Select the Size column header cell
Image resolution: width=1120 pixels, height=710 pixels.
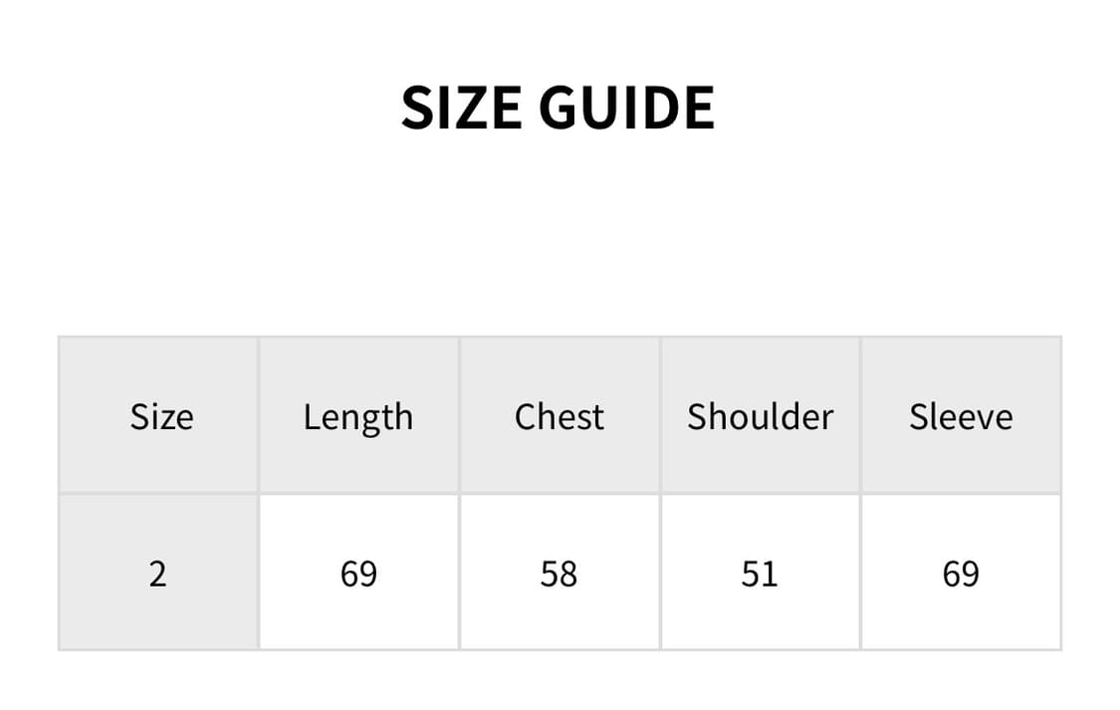[x=160, y=416]
